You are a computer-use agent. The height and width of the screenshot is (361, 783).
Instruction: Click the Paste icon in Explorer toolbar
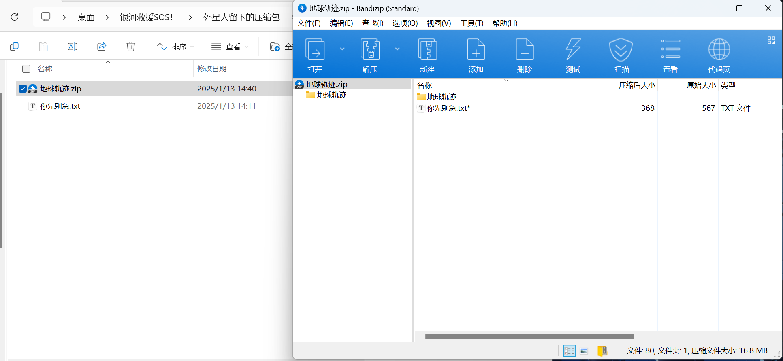[43, 47]
